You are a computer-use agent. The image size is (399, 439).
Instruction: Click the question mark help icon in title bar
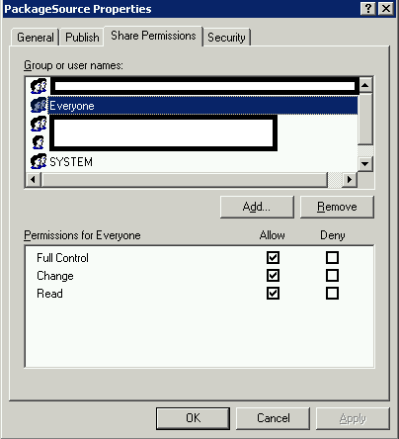click(368, 9)
